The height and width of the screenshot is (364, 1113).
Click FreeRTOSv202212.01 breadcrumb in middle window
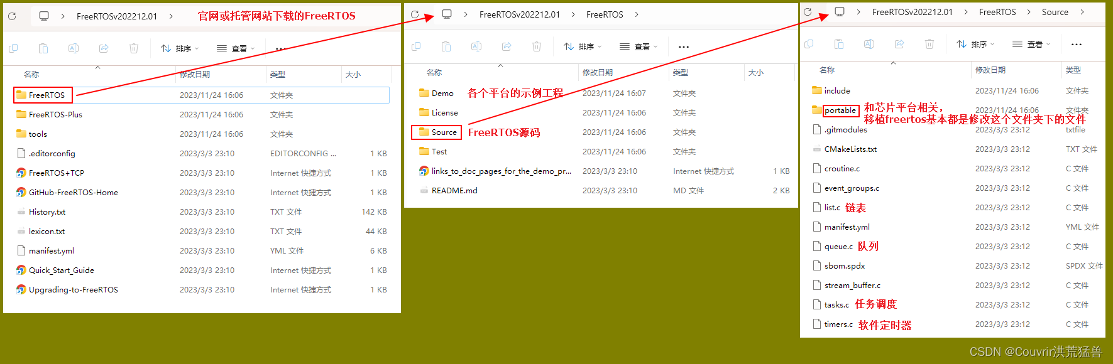(520, 14)
